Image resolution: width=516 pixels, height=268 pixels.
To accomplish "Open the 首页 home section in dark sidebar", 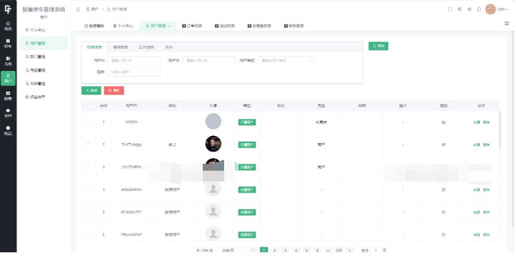I will [x=8, y=26].
